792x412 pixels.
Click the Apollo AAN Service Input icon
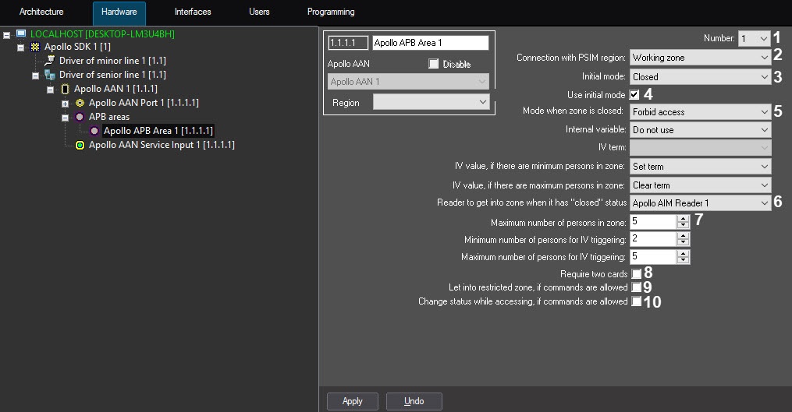click(80, 145)
